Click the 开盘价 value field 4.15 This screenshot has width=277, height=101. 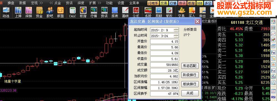coord(165,42)
